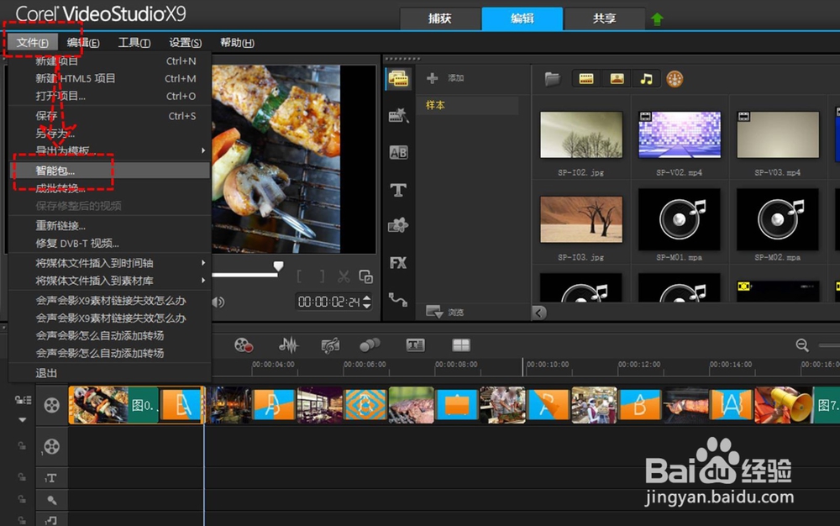Expand 将媒体文件插入到素材库 submenu
Screen dimensions: 840x526
[110, 281]
